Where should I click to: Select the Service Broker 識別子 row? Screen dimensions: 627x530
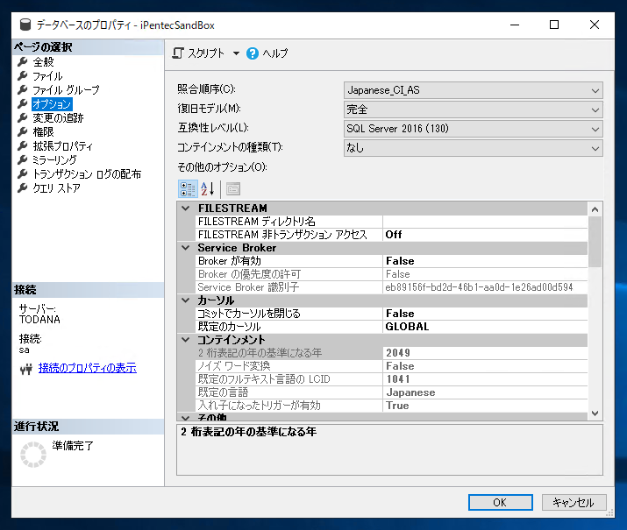click(x=392, y=287)
